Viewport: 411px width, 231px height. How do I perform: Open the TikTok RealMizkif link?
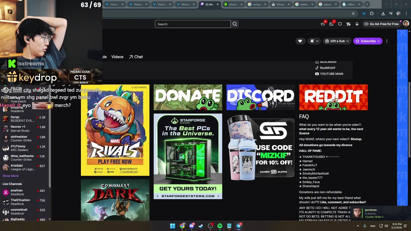point(325,68)
